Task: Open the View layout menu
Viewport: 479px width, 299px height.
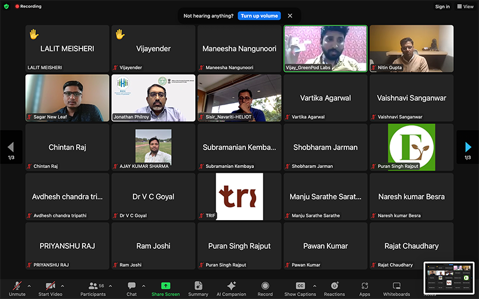Action: coord(465,7)
